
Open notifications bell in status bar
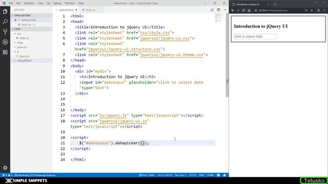[x=224, y=175]
